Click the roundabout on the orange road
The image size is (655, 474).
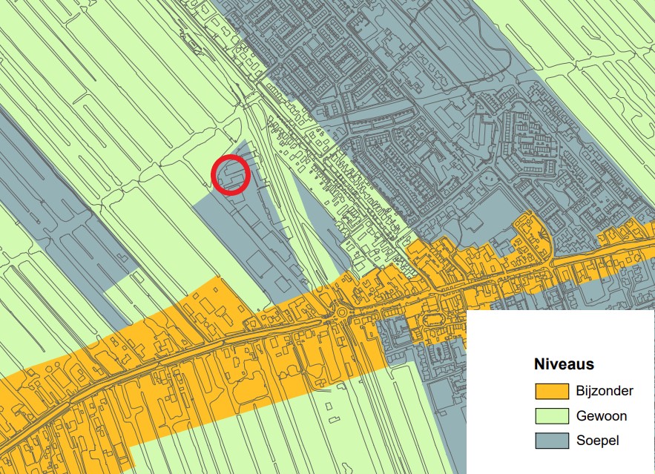click(342, 312)
